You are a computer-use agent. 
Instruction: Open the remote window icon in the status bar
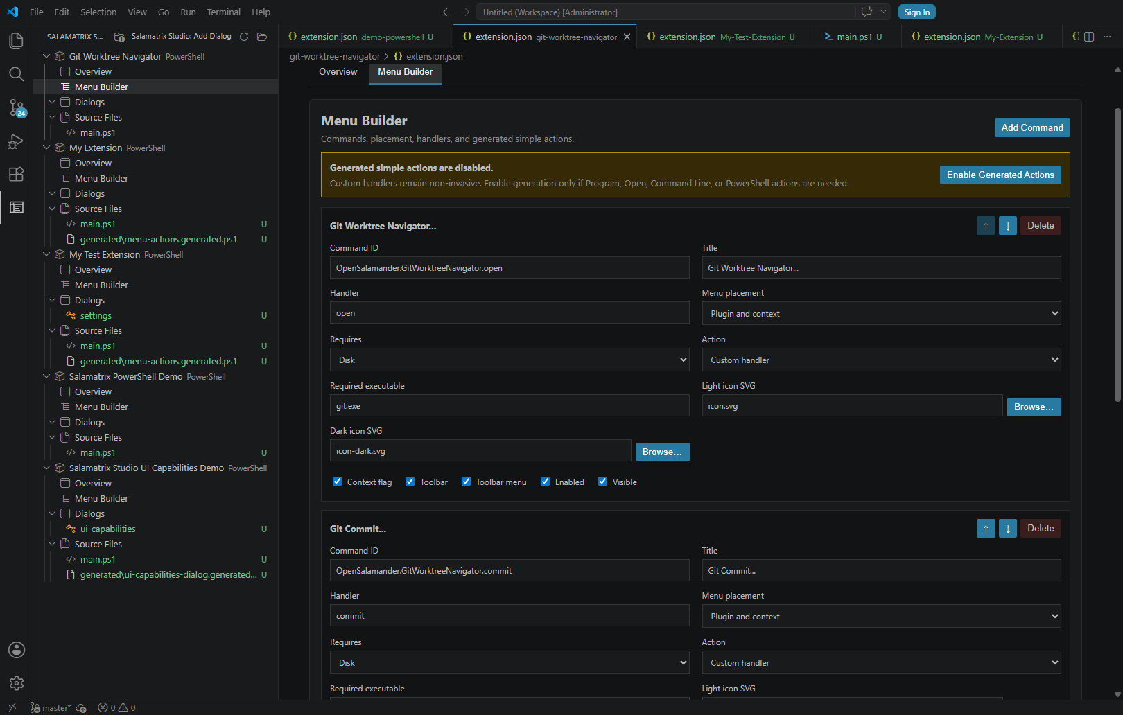coord(12,707)
